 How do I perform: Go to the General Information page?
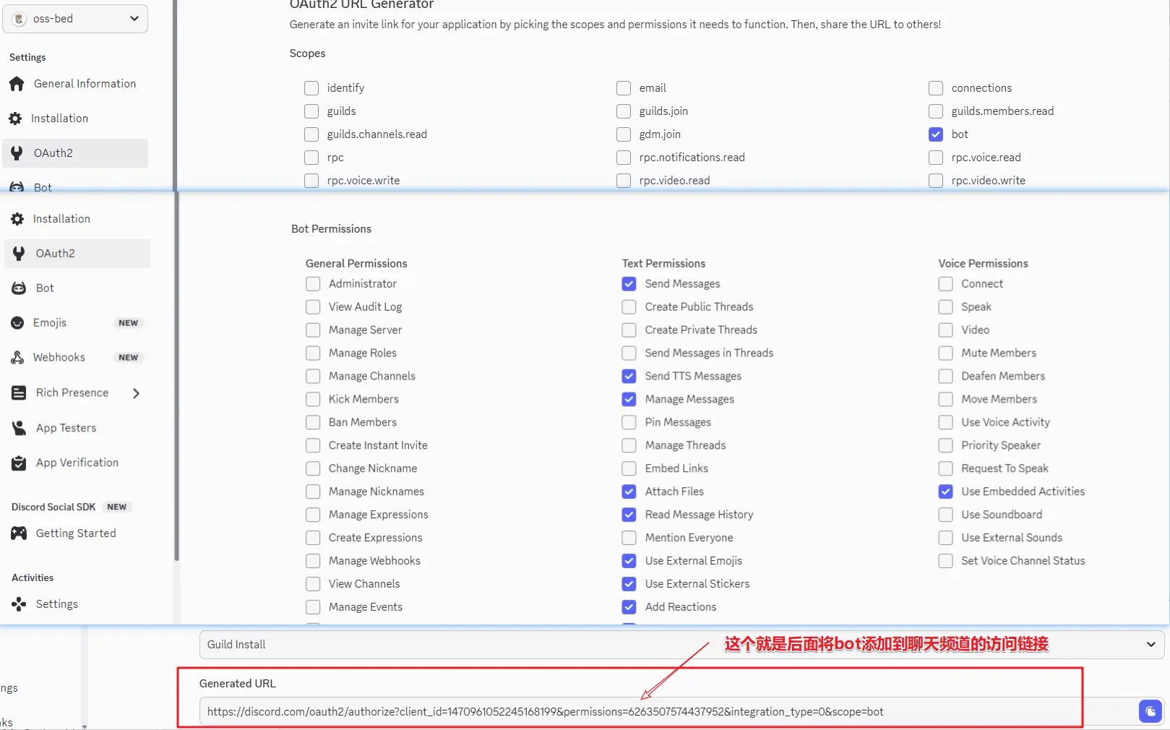[85, 84]
